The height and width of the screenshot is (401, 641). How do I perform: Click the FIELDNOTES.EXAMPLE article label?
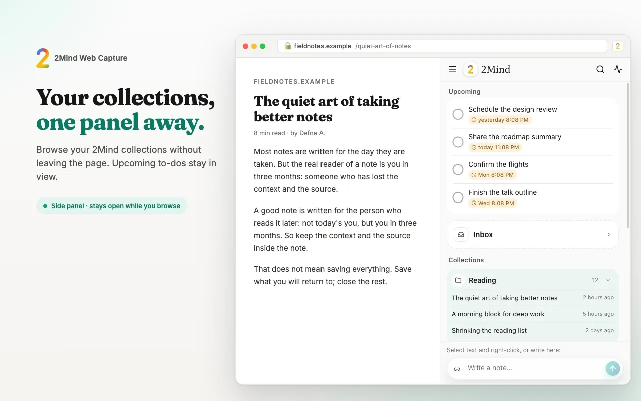click(294, 81)
